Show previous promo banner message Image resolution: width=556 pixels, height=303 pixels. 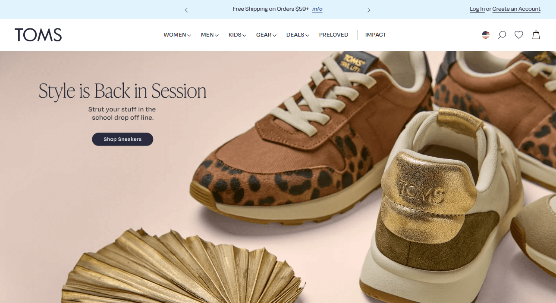point(186,9)
